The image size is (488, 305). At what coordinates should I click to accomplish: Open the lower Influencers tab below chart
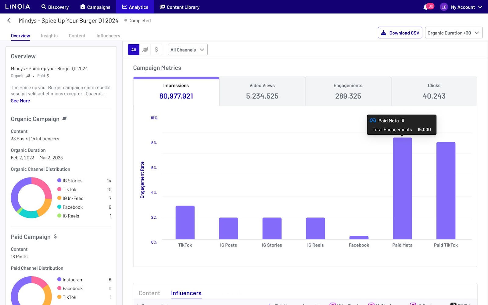pos(186,293)
